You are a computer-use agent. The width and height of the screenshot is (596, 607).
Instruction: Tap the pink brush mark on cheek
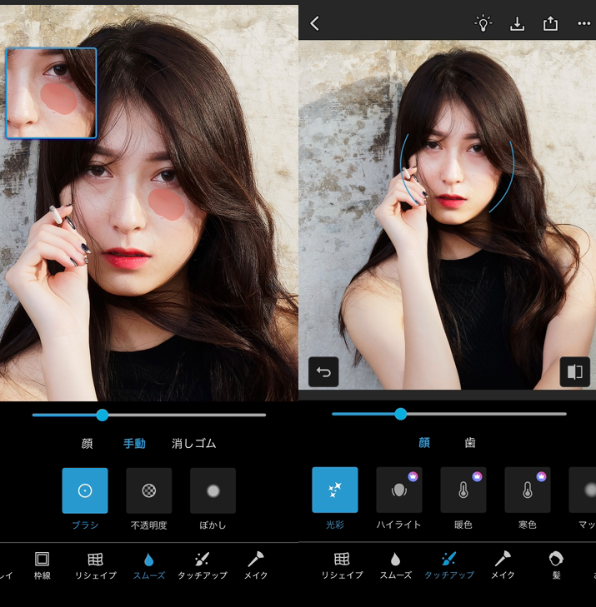coord(167,204)
